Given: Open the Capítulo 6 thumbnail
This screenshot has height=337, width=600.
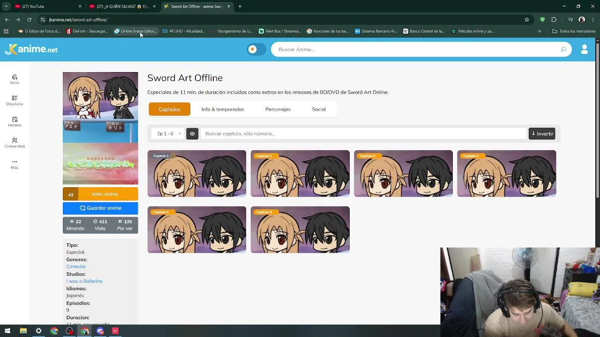Looking at the screenshot, I should point(300,230).
